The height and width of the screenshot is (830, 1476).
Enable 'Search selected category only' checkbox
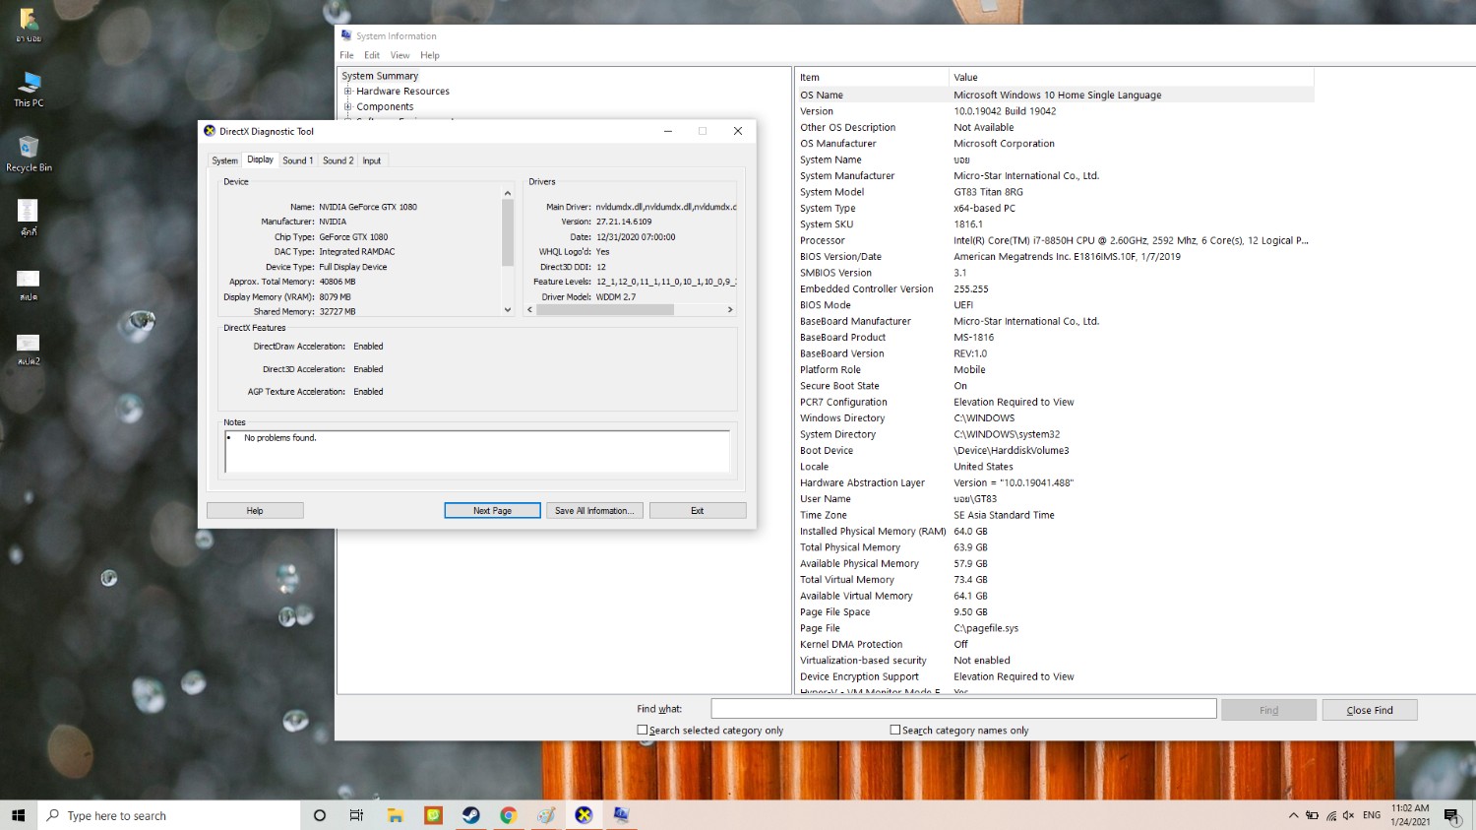point(643,731)
